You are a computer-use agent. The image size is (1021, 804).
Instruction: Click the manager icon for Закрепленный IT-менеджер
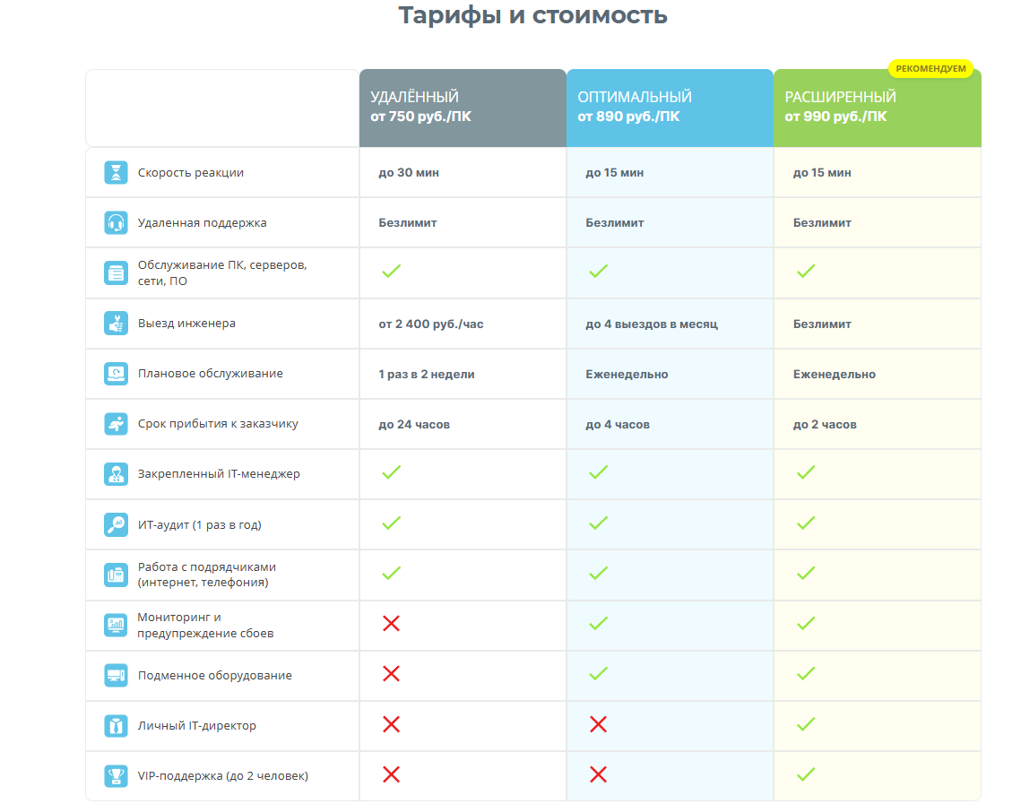click(117, 474)
